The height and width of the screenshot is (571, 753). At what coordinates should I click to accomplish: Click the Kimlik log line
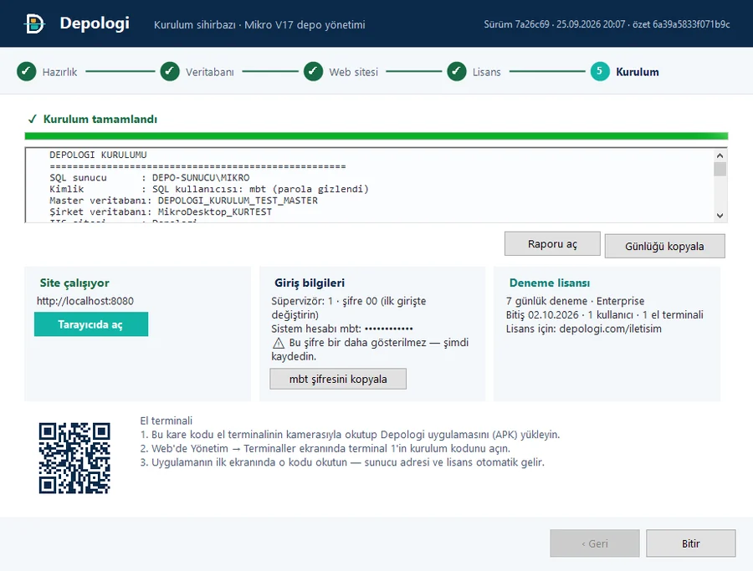(209, 189)
